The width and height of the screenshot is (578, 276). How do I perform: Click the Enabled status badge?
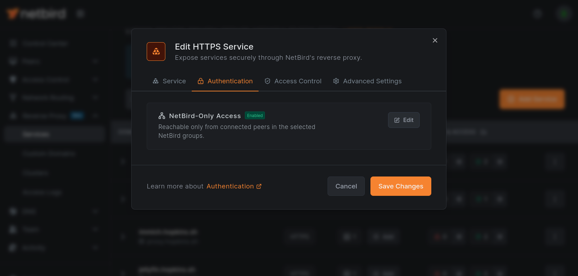coord(255,116)
